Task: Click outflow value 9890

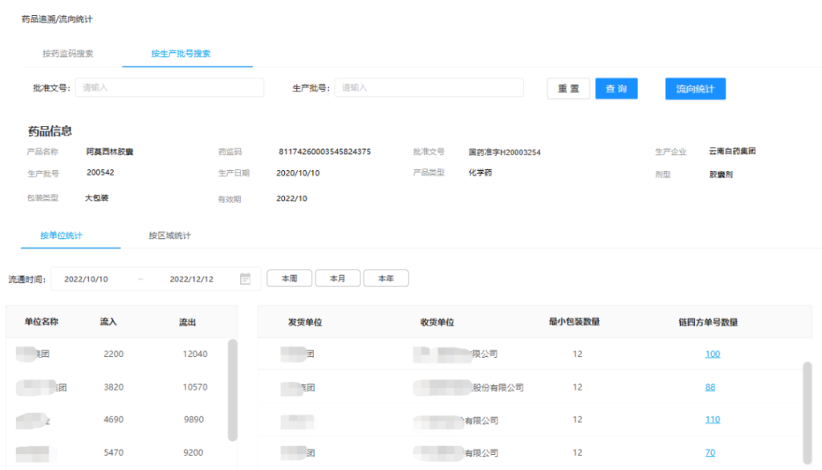Action: click(193, 419)
